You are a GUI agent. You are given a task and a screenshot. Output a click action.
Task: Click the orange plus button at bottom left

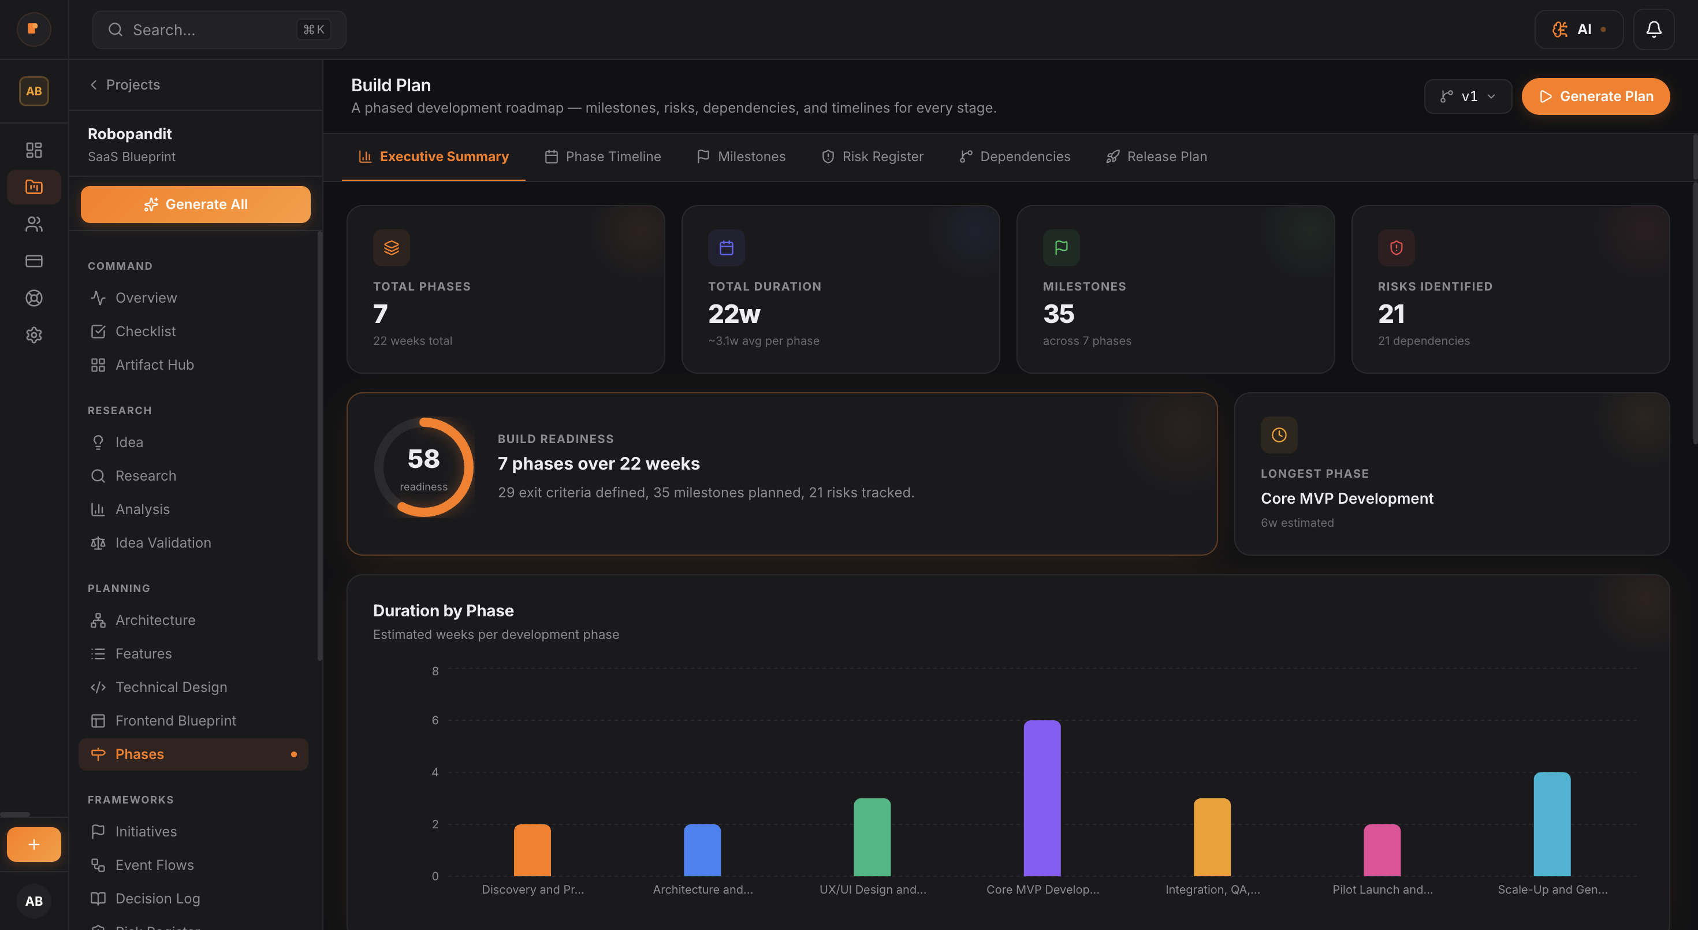pos(33,845)
